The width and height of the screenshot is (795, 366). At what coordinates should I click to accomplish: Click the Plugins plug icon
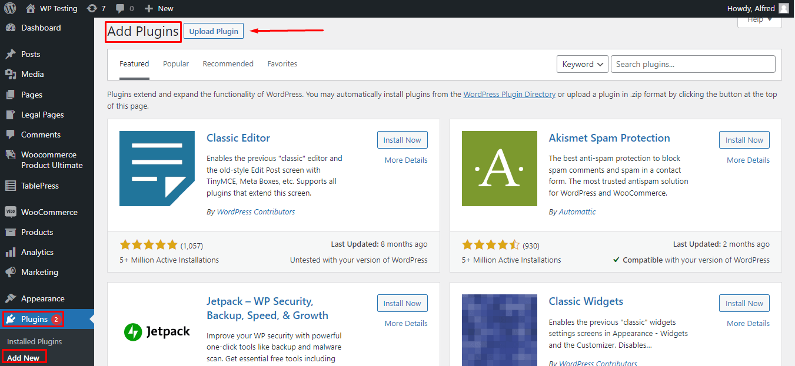[x=11, y=319]
